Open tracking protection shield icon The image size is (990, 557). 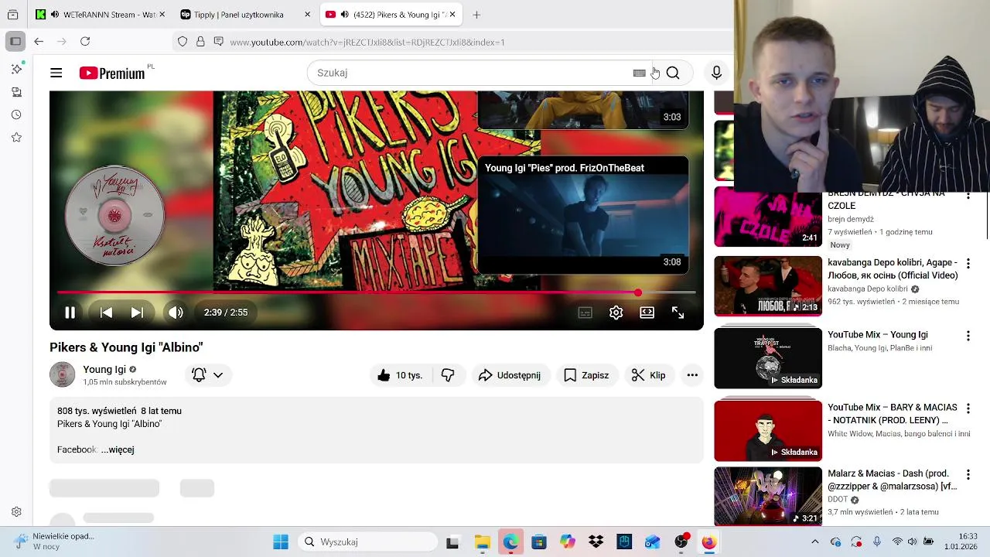click(x=183, y=42)
